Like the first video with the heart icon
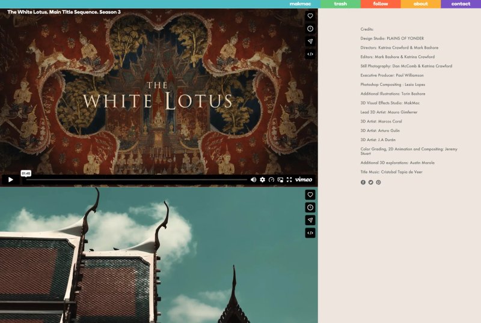 pyautogui.click(x=310, y=16)
